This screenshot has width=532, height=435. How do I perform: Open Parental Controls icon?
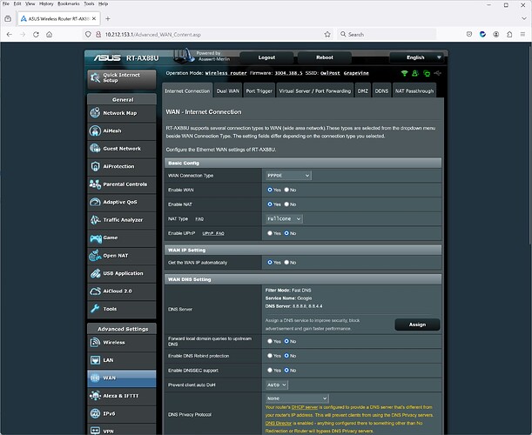95,184
